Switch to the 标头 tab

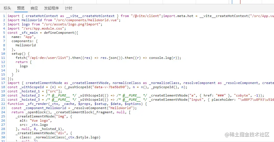click(7, 8)
